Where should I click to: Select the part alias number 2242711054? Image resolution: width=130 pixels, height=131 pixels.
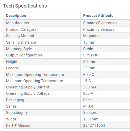pyautogui.click(x=94, y=125)
